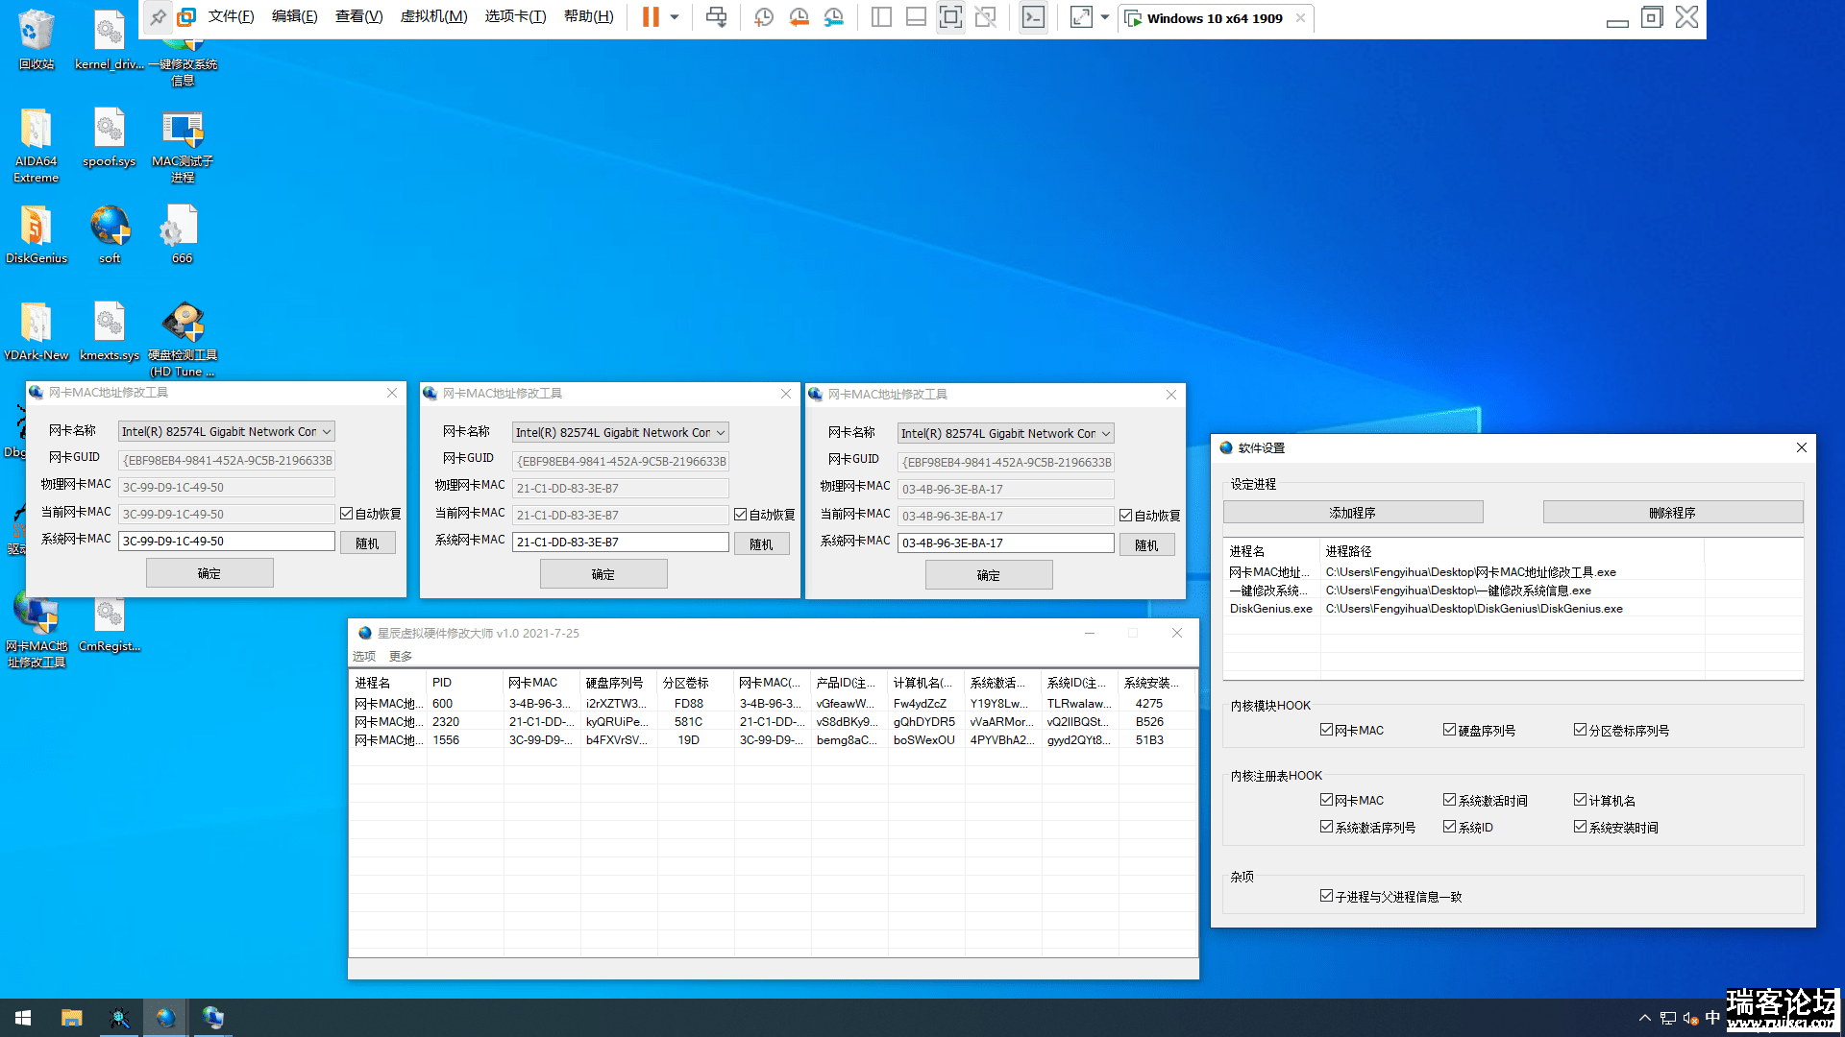Click the pause virtual machine icon
The width and height of the screenshot is (1845, 1037).
click(x=651, y=17)
